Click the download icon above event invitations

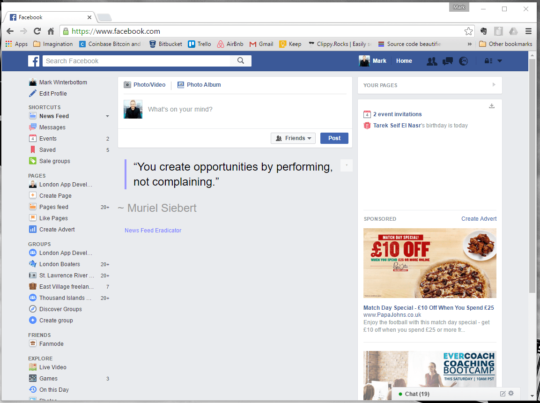492,106
